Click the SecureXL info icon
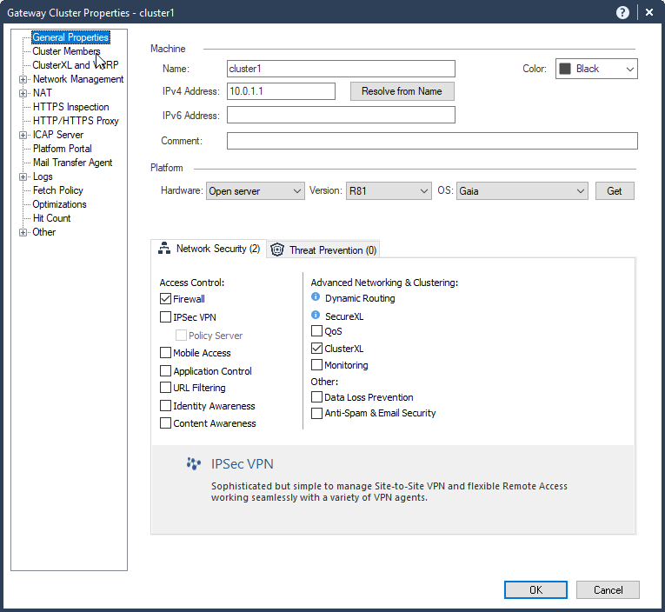665x612 pixels. tap(316, 315)
